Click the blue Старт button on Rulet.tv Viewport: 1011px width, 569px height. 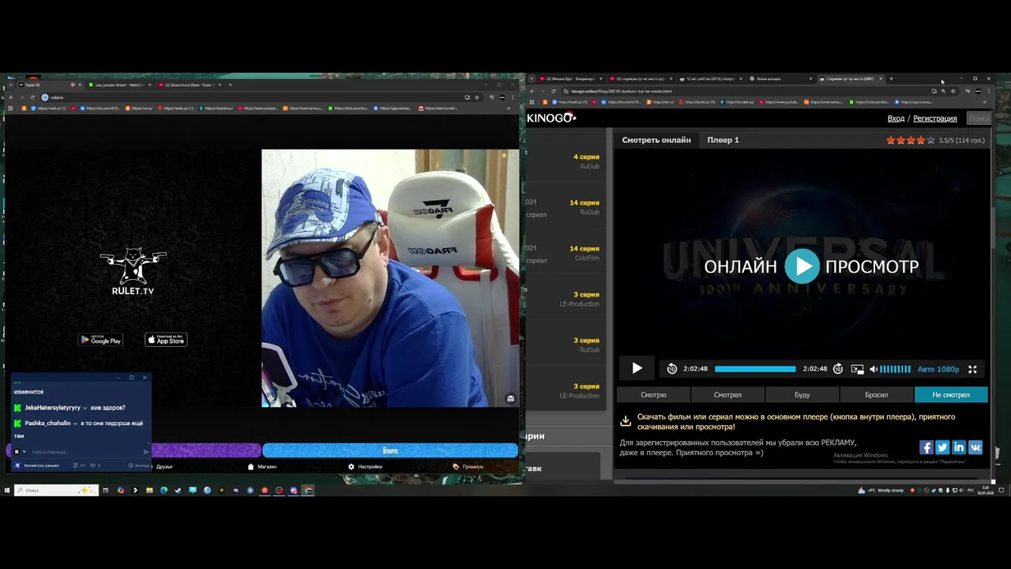coord(390,450)
